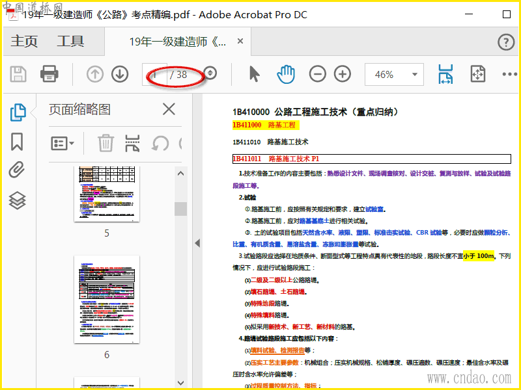
Task: Click the Save file icon
Action: [18, 74]
